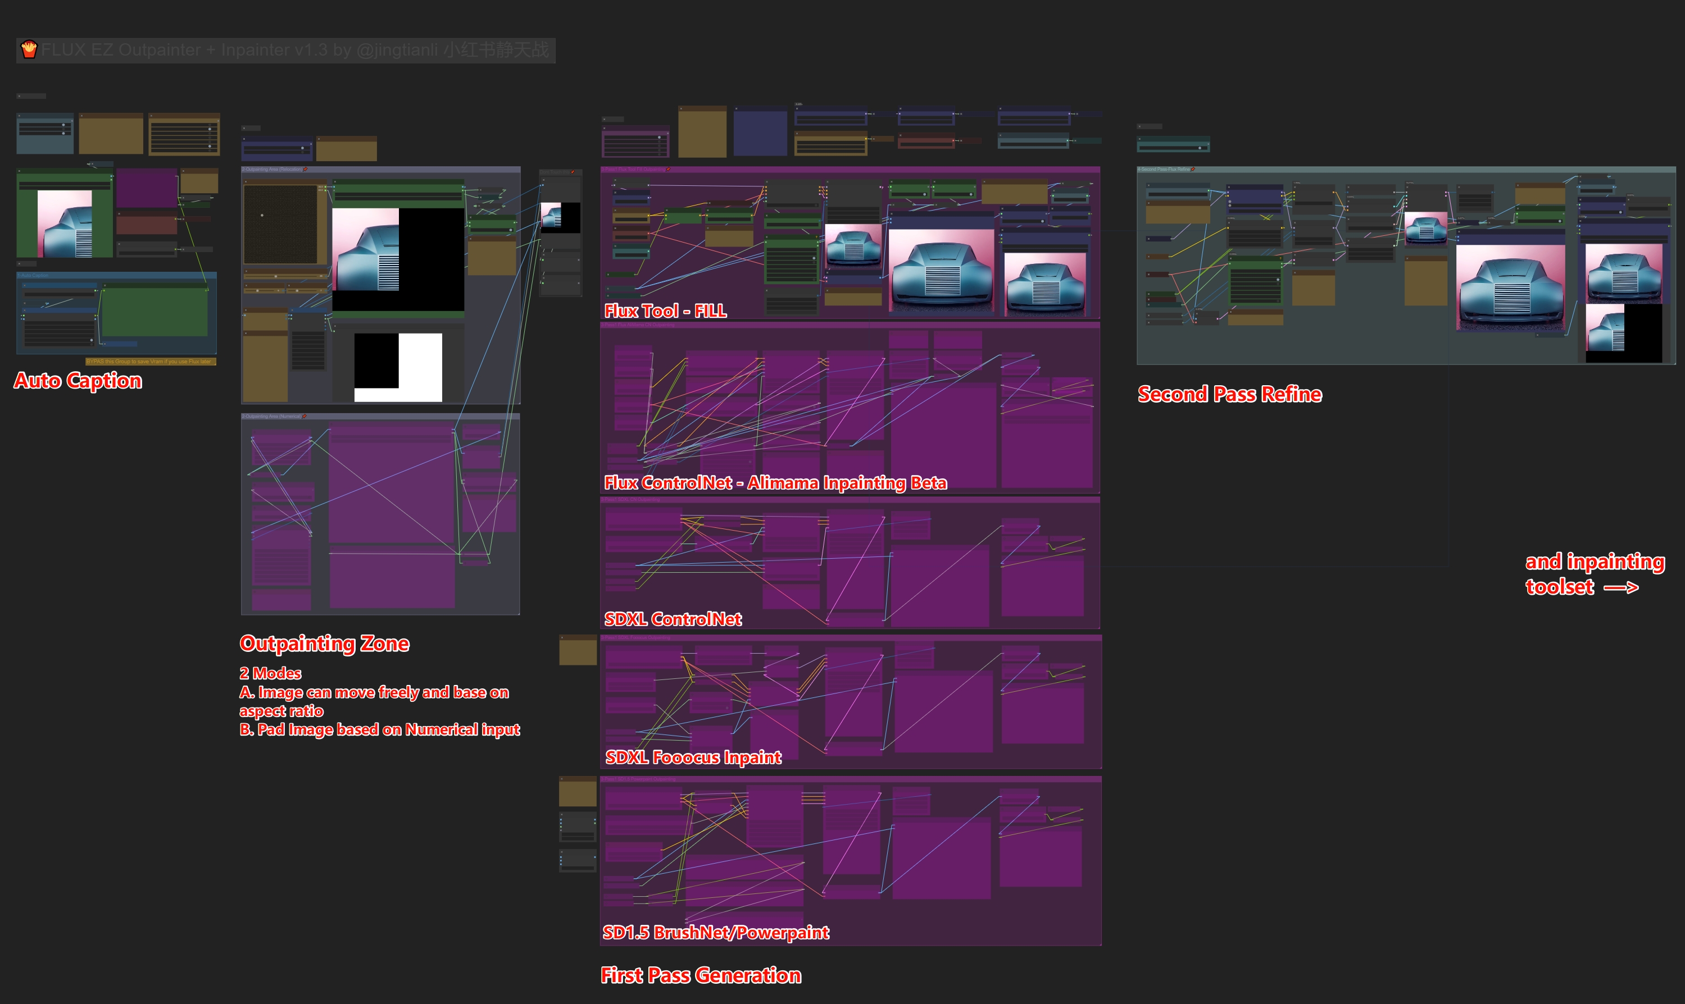Click pin icon on Outpainting Area (Relocation) group

[306, 169]
